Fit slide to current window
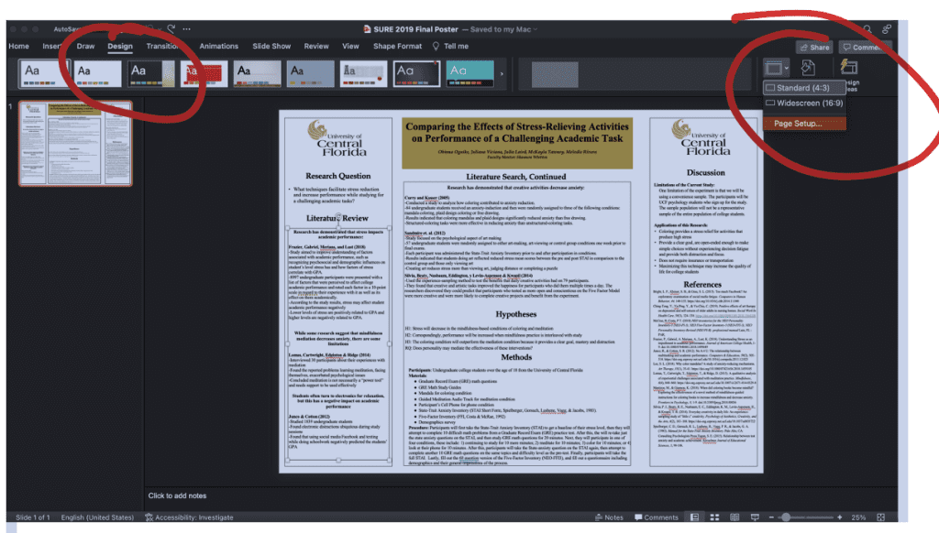This screenshot has width=939, height=533. coord(881,517)
